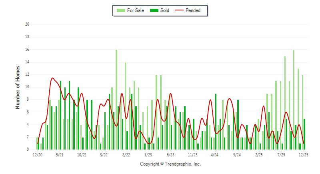Click the 3/22 x-axis label
The height and width of the screenshot is (174, 320).
[x=104, y=155]
